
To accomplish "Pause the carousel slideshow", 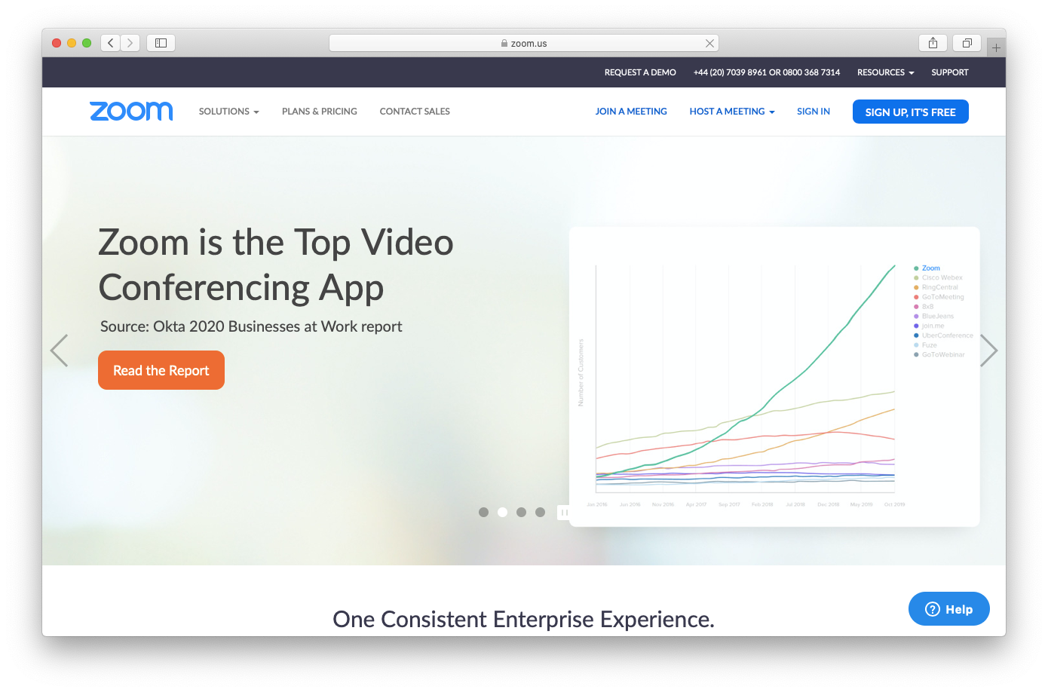I will point(563,513).
